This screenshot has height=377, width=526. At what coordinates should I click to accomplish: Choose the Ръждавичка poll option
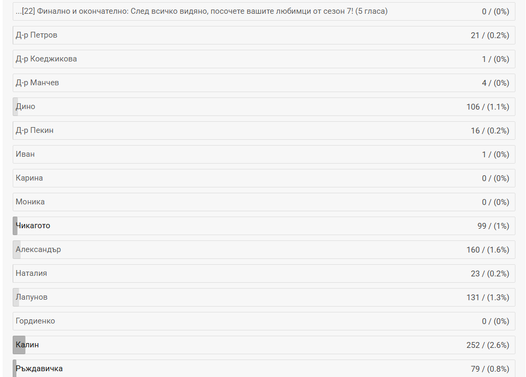click(39, 369)
